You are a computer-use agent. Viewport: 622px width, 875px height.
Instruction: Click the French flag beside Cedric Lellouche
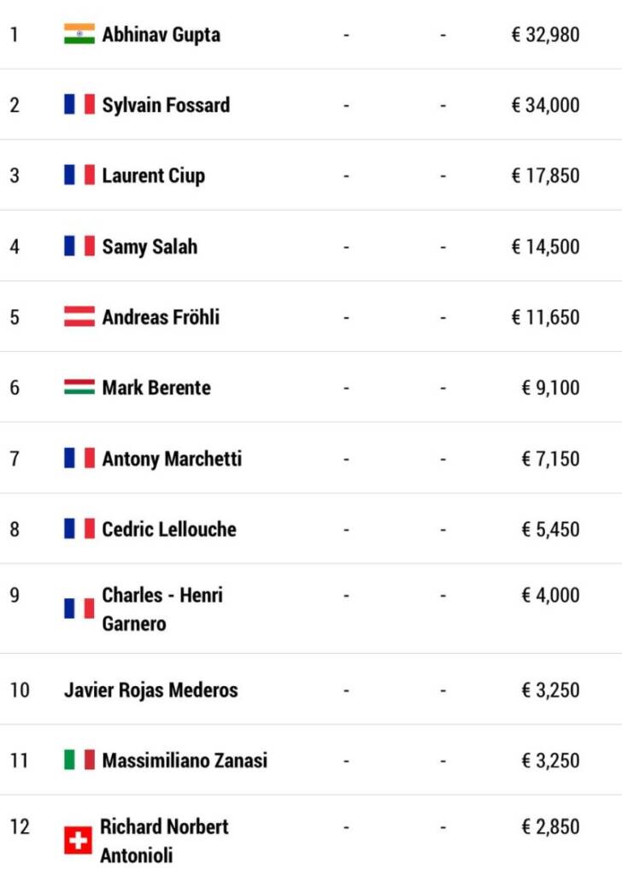coord(79,528)
